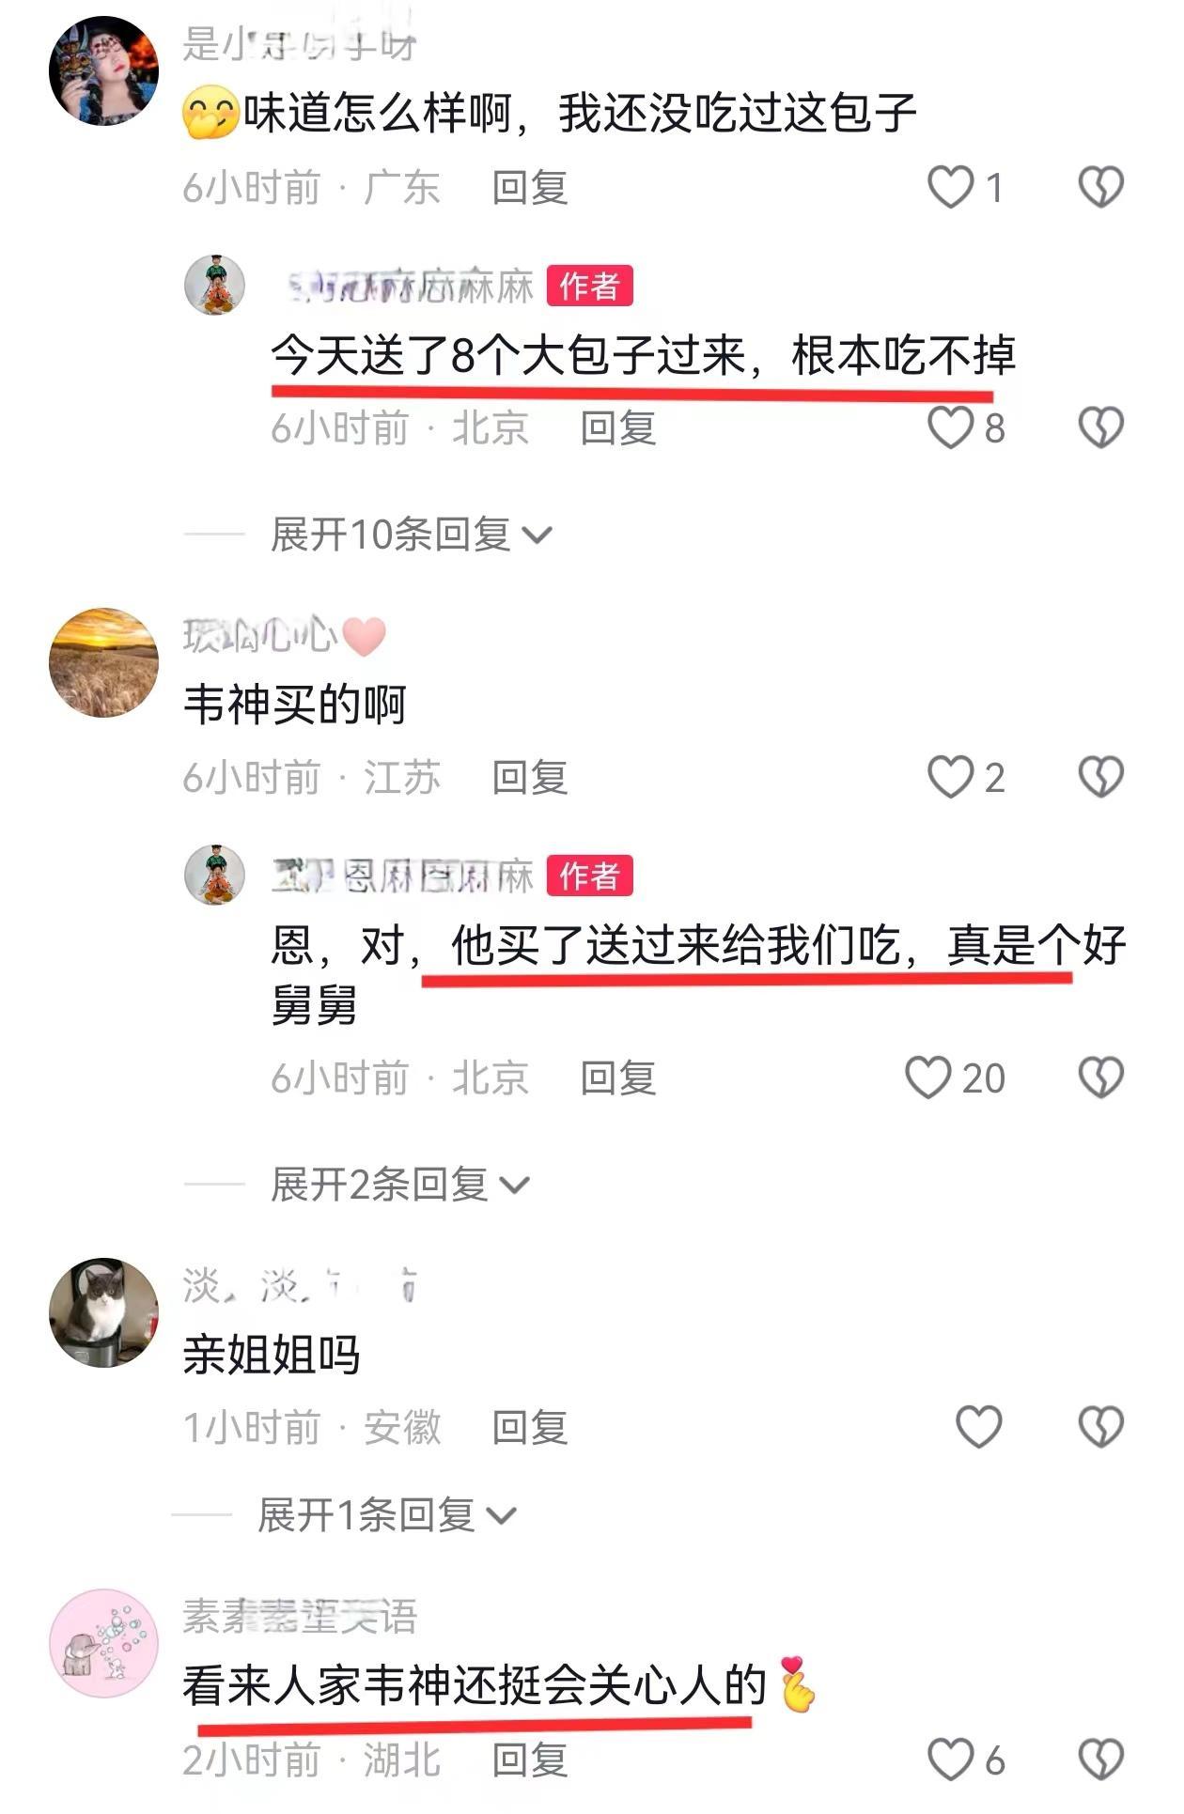Reply to the 广东 commenter
The height and width of the screenshot is (1814, 1184).
point(530,187)
